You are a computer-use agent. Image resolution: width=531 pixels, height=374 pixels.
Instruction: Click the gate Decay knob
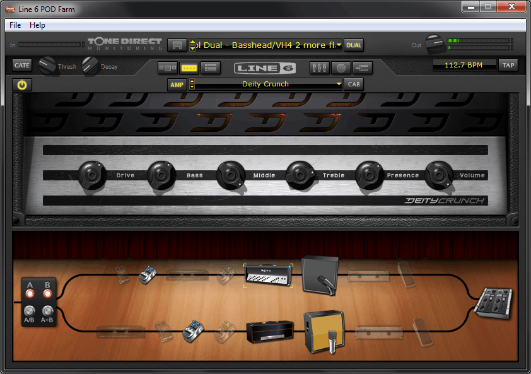(90, 66)
